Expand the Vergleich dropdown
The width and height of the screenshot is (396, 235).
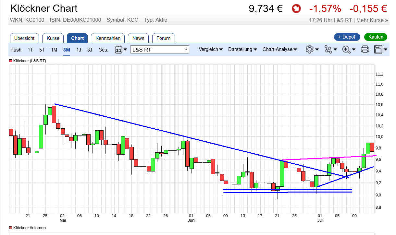(x=211, y=50)
